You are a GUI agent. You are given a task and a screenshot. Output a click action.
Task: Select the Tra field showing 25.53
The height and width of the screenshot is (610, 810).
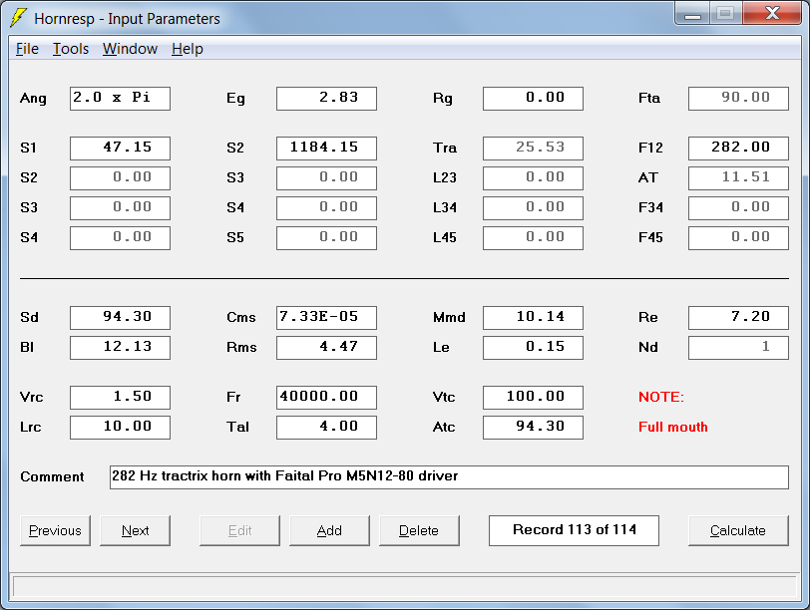click(533, 149)
